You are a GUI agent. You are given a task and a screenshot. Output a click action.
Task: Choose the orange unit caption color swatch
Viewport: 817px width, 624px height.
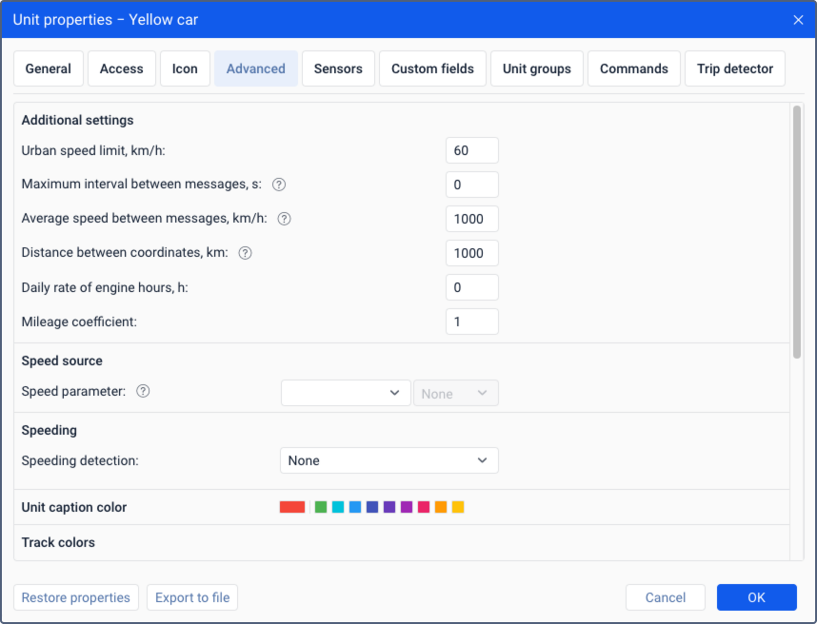tap(441, 507)
